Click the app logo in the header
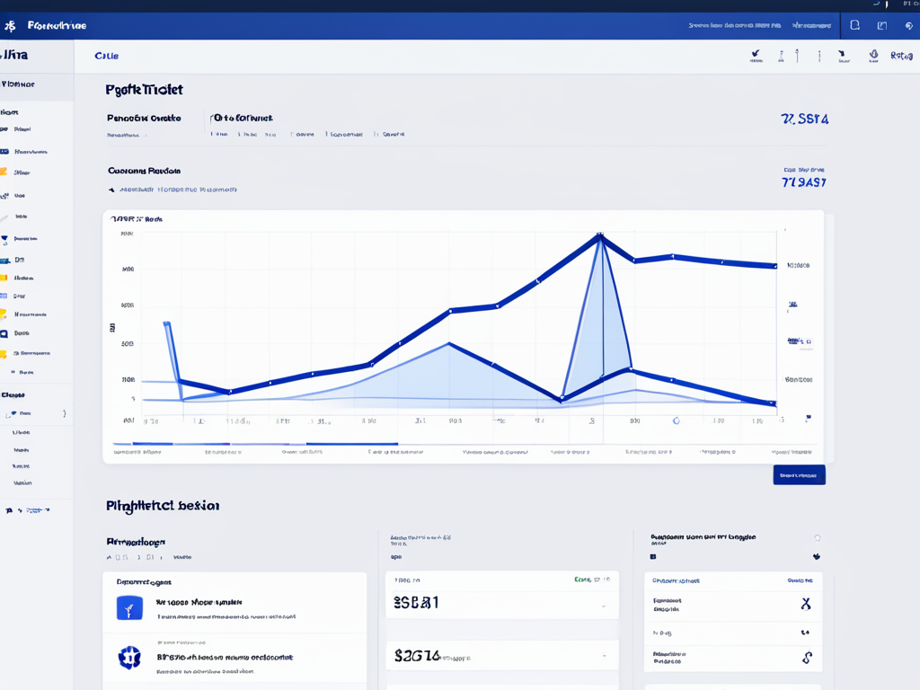The height and width of the screenshot is (690, 920). 10,26
